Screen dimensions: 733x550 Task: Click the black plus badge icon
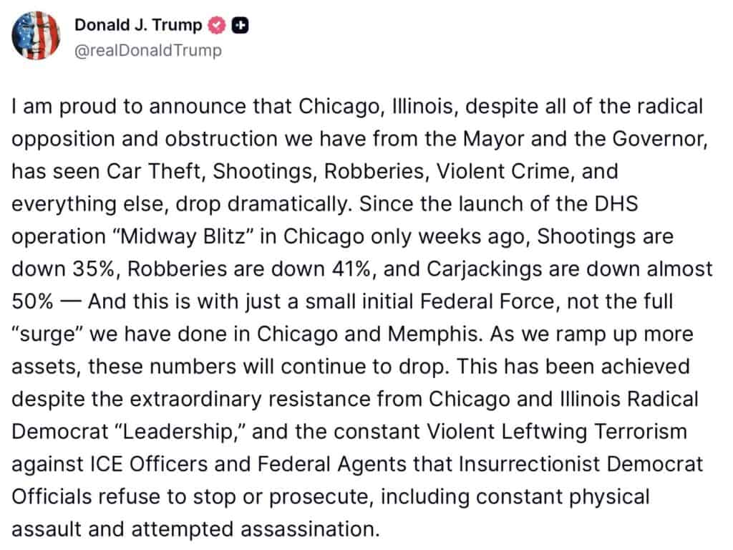241,26
